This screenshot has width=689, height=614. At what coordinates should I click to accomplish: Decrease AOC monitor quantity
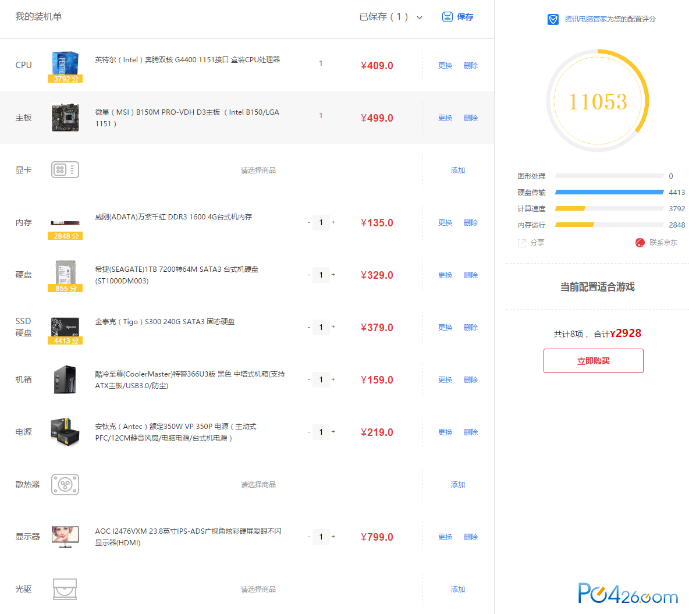point(309,537)
